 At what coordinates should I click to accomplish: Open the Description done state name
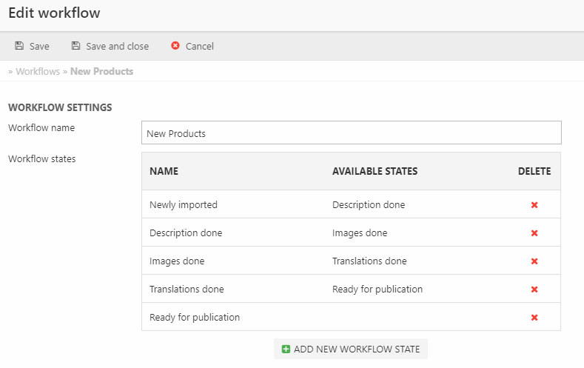(186, 233)
